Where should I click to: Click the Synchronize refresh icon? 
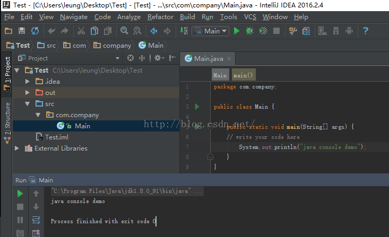[x=35, y=31]
